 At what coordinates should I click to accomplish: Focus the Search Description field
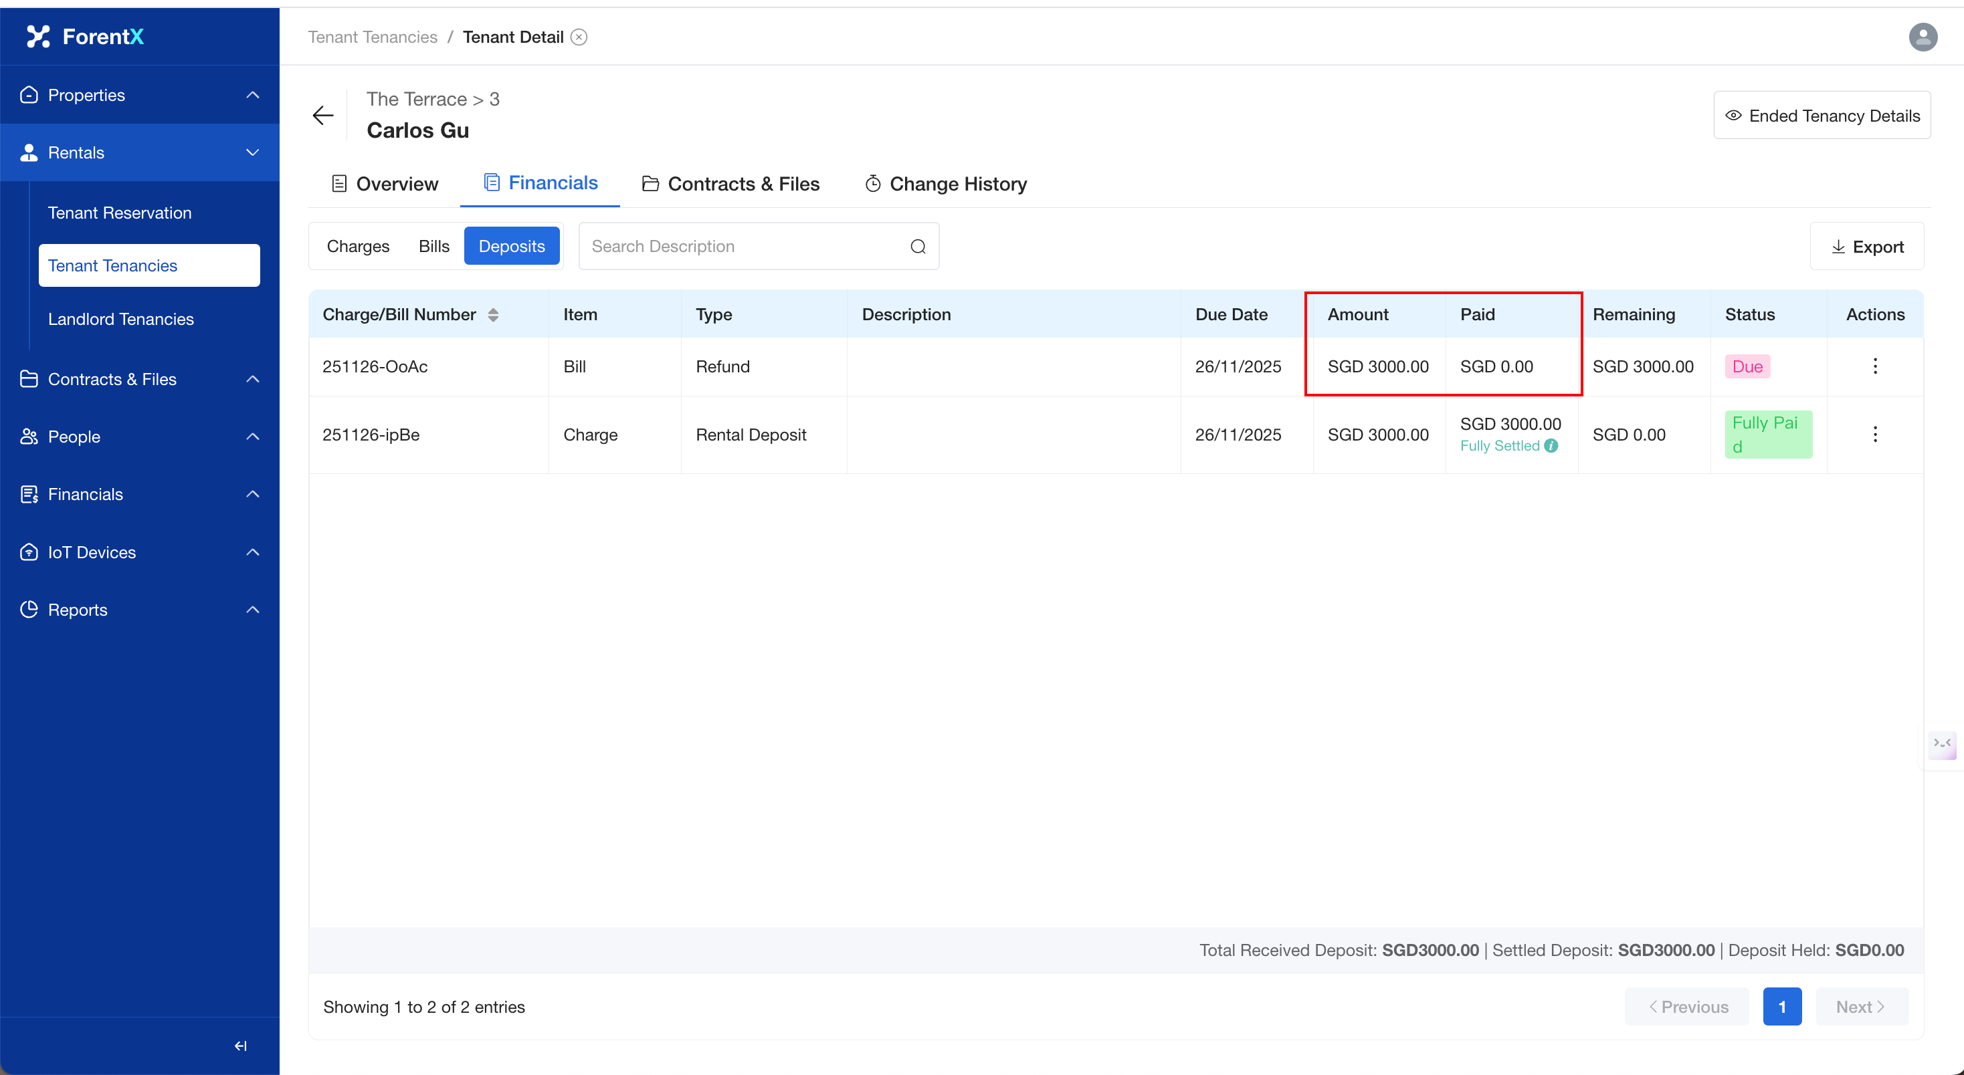(743, 247)
